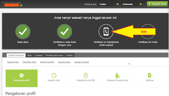
Task: Click the green Buka akun checkmark circle
Action: 23,32
